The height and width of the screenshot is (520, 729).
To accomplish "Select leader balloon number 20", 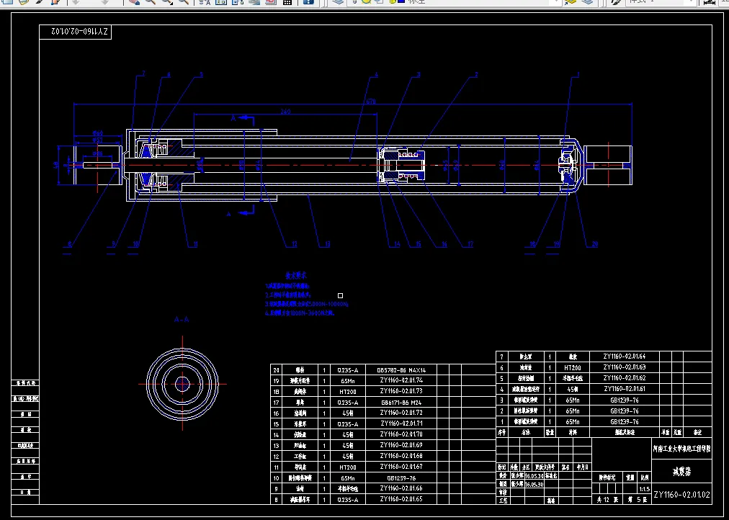I will [594, 244].
